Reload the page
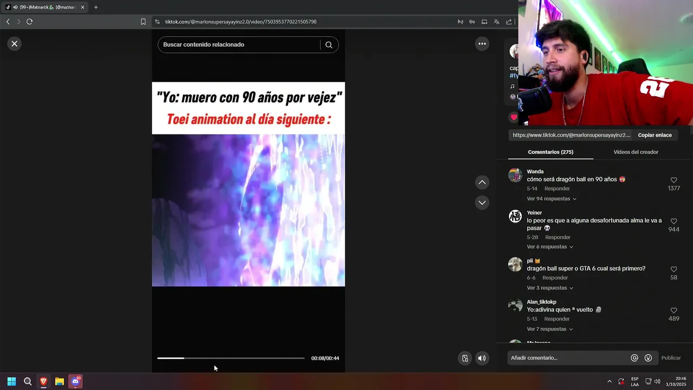 [x=30, y=22]
